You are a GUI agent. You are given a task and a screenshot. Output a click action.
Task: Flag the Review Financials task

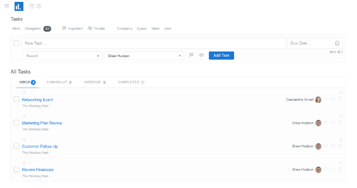click(x=326, y=169)
